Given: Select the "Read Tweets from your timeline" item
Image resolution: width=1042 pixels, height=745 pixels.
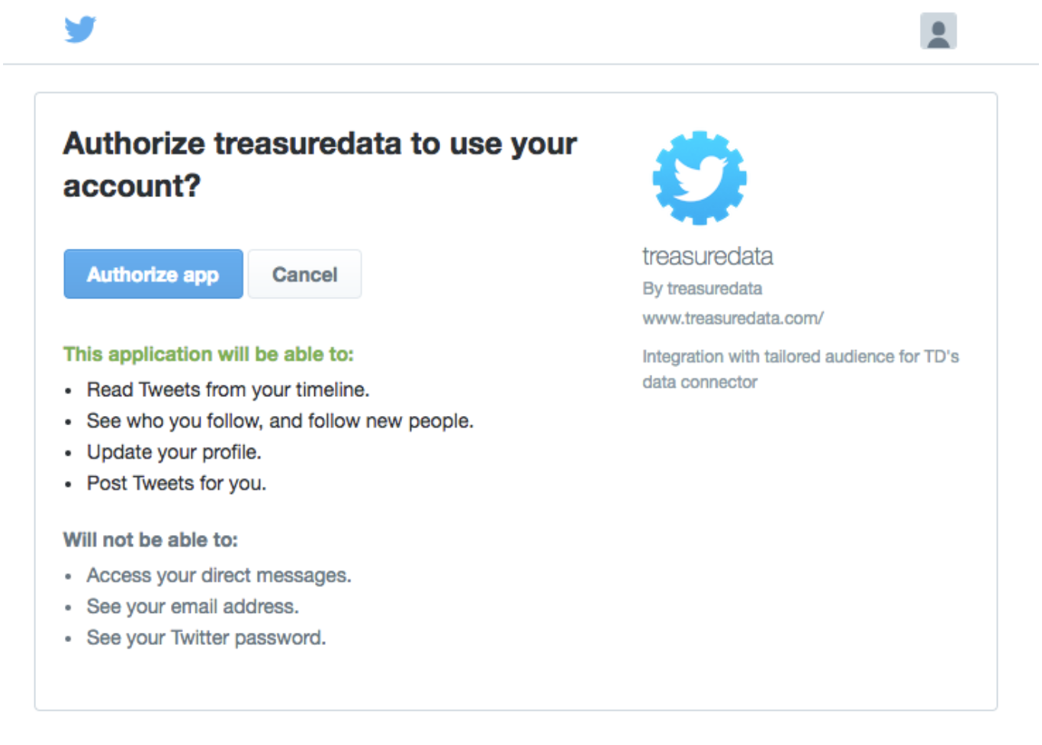Looking at the screenshot, I should click(x=227, y=390).
